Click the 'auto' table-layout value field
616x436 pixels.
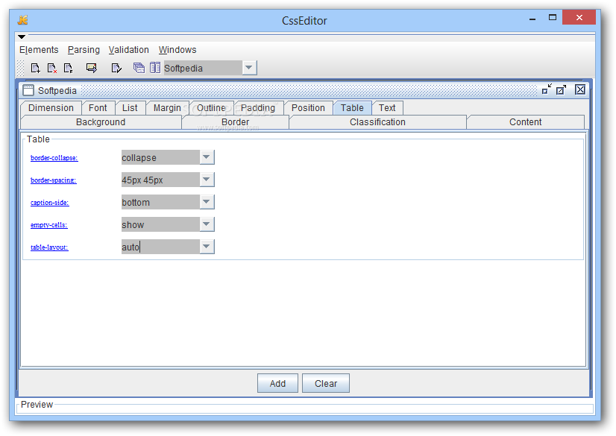pyautogui.click(x=160, y=247)
